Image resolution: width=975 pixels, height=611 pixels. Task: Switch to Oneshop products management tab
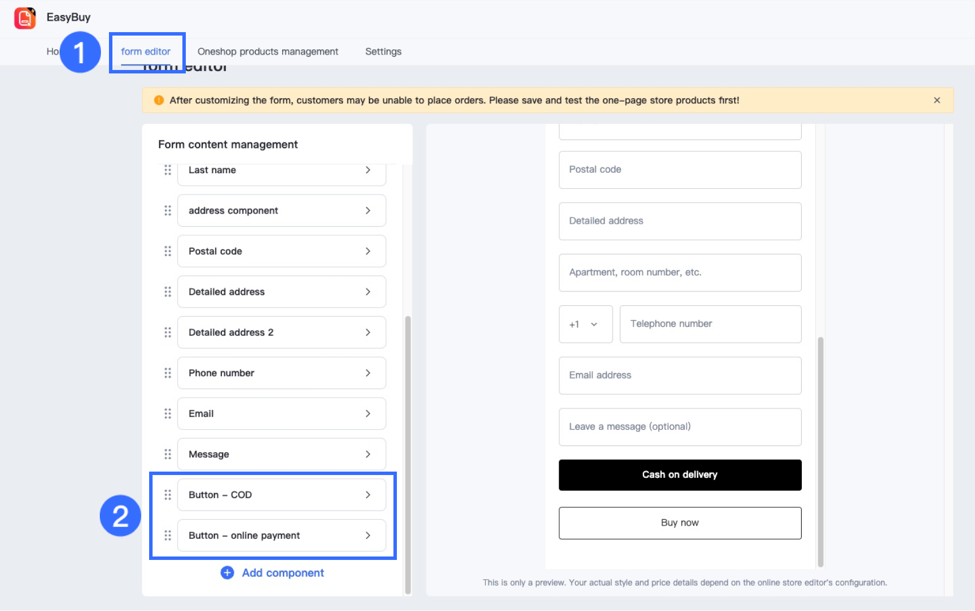pyautogui.click(x=268, y=52)
